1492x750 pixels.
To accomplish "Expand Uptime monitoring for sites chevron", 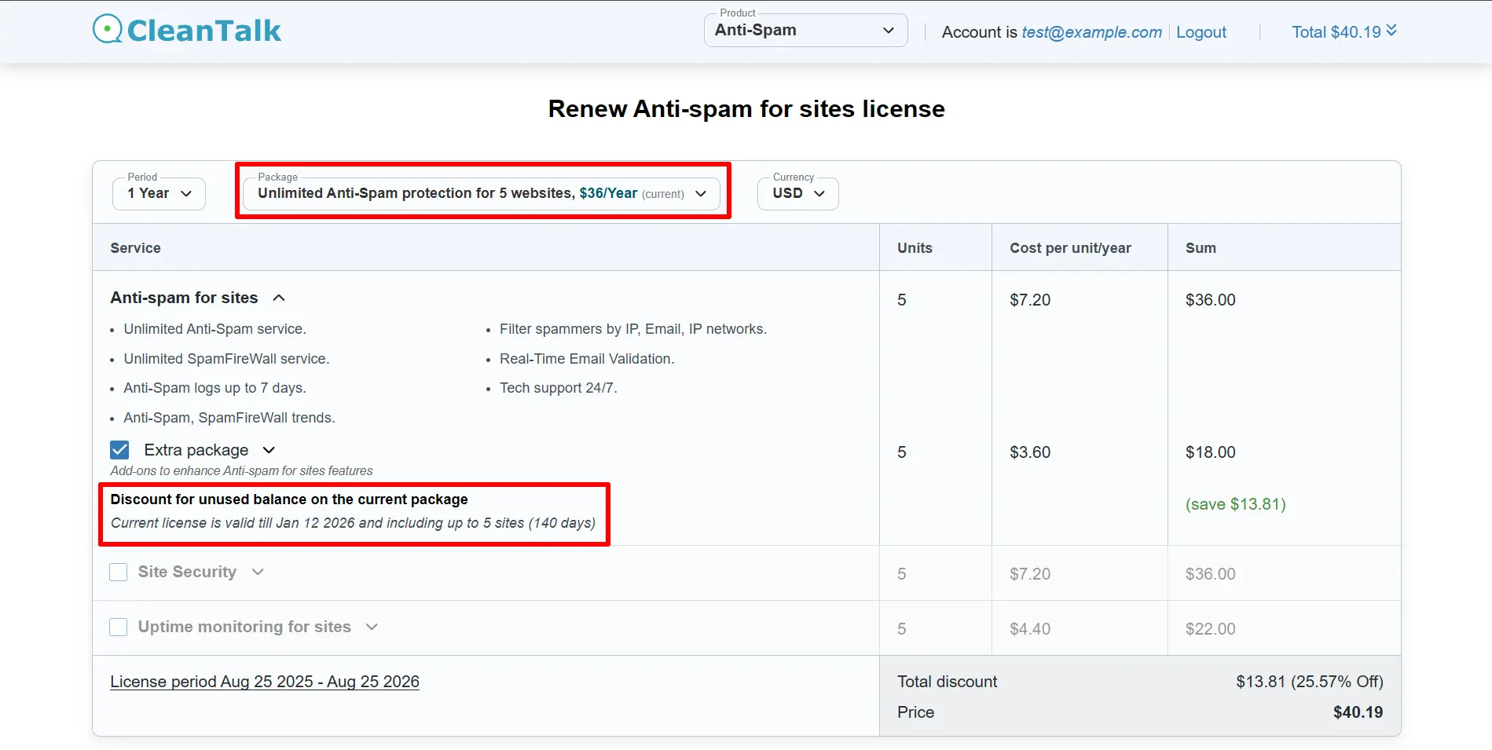I will click(372, 627).
